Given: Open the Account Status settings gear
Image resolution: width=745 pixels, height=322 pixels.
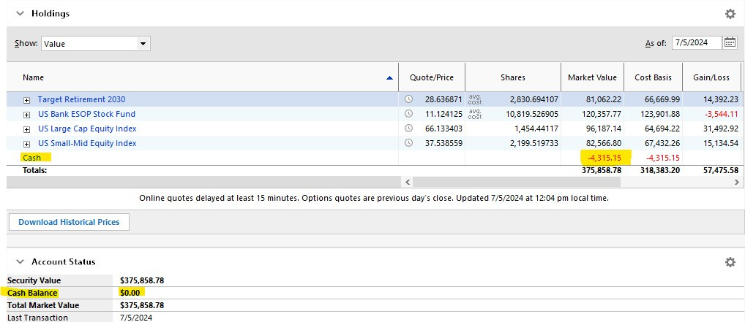Looking at the screenshot, I should tap(729, 262).
